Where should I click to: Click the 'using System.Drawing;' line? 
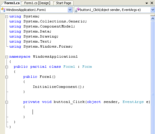point(34,37)
